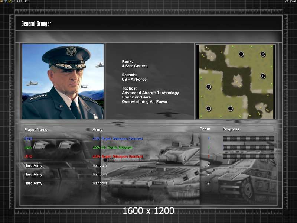Click the 'US - AirForce' branch text
This screenshot has width=297, height=223.
(x=134, y=79)
